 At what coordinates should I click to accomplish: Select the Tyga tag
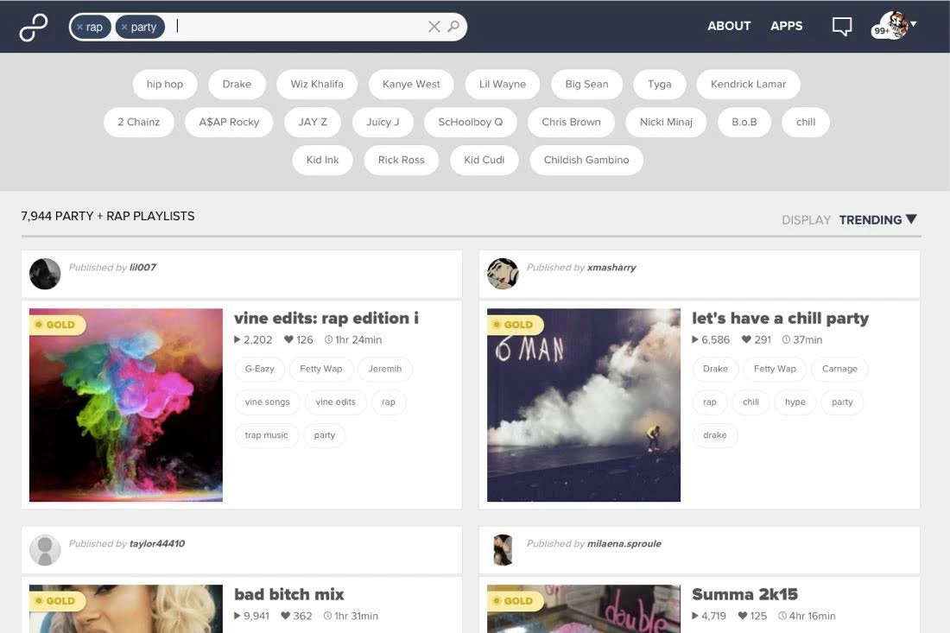coord(660,84)
